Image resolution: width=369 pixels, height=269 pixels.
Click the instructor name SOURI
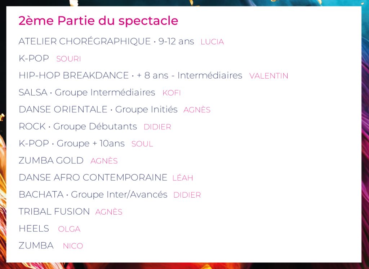[x=68, y=59]
